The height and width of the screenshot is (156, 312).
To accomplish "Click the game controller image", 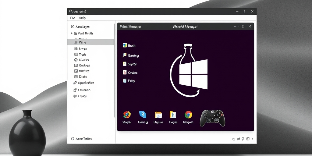I will [213, 118].
